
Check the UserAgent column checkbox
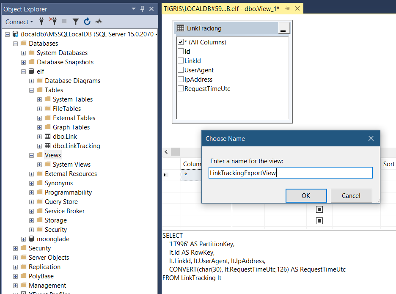[x=181, y=70]
